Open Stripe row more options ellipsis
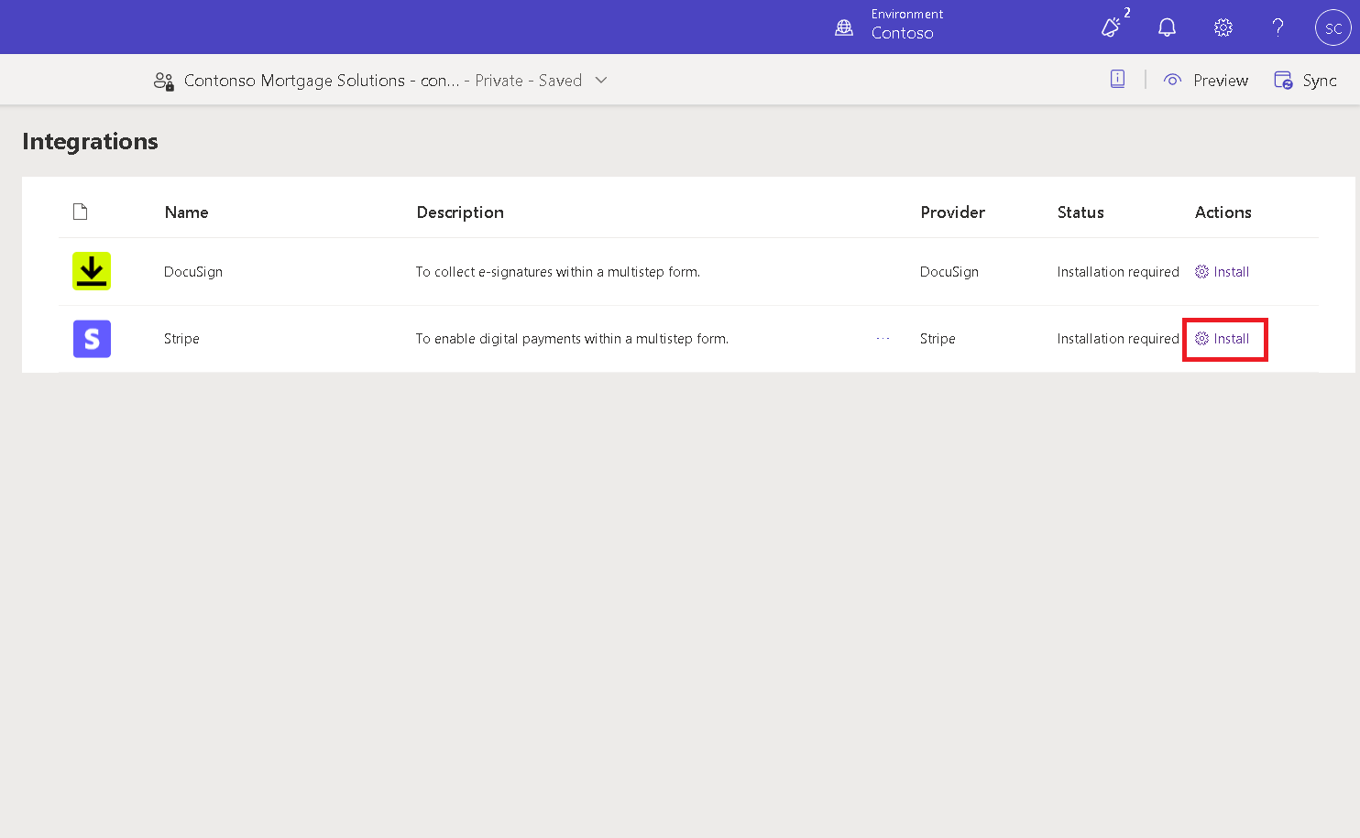Screen dimensions: 1360x838 (883, 339)
